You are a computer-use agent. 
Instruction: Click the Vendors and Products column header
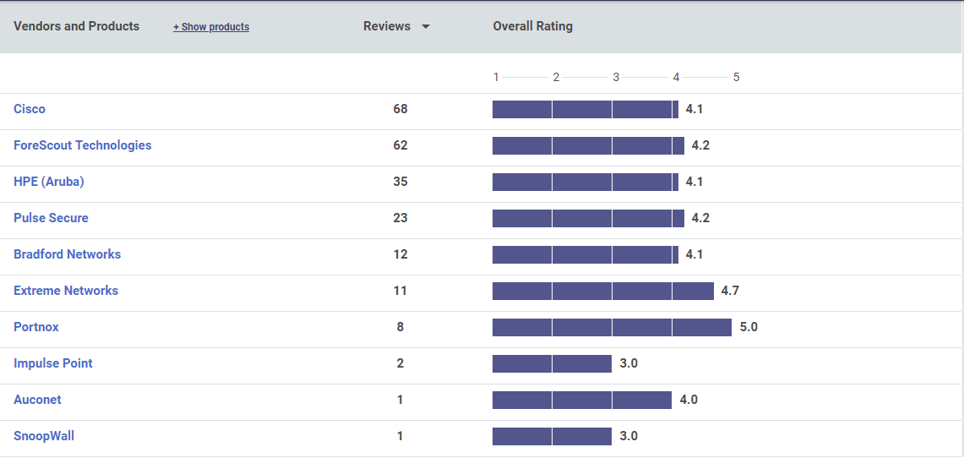tap(76, 26)
